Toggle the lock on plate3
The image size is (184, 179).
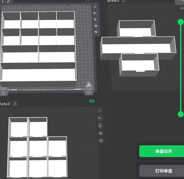101,133
